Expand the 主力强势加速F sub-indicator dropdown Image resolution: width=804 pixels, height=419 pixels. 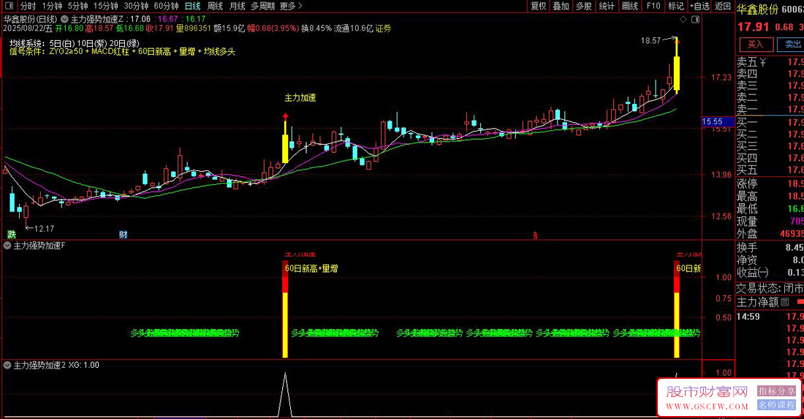7,246
